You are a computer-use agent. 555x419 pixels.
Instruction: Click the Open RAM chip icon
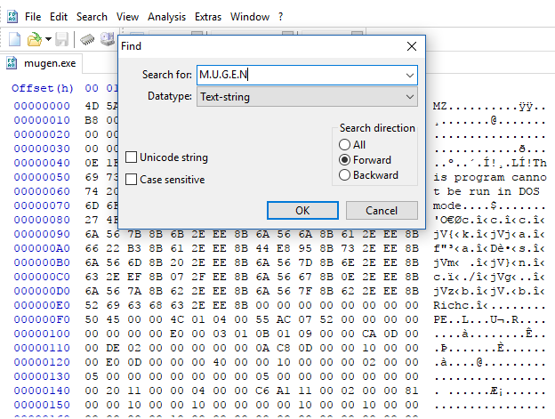[87, 39]
